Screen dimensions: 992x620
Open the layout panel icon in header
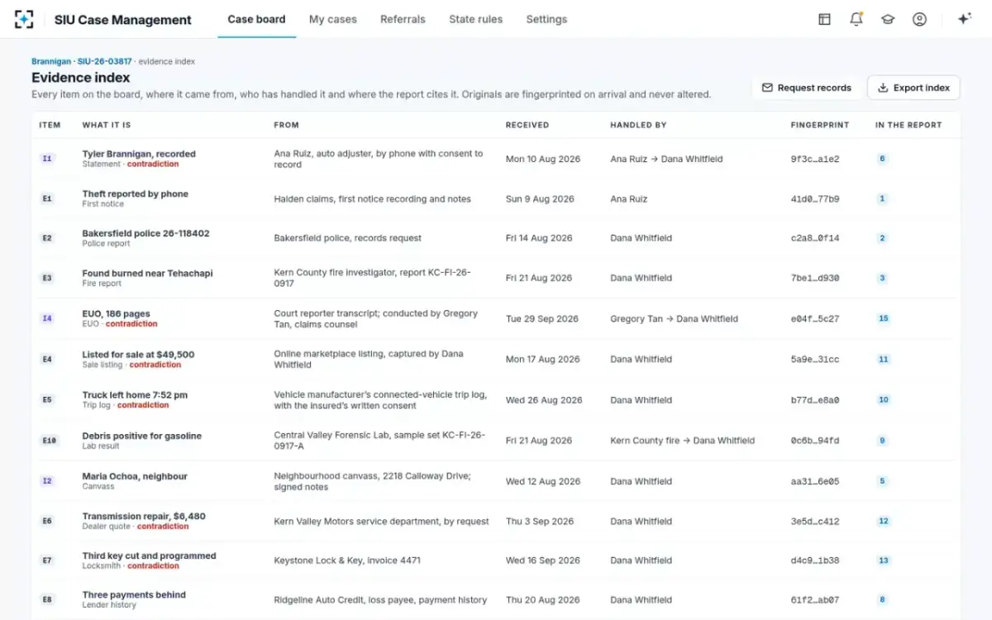tap(824, 19)
